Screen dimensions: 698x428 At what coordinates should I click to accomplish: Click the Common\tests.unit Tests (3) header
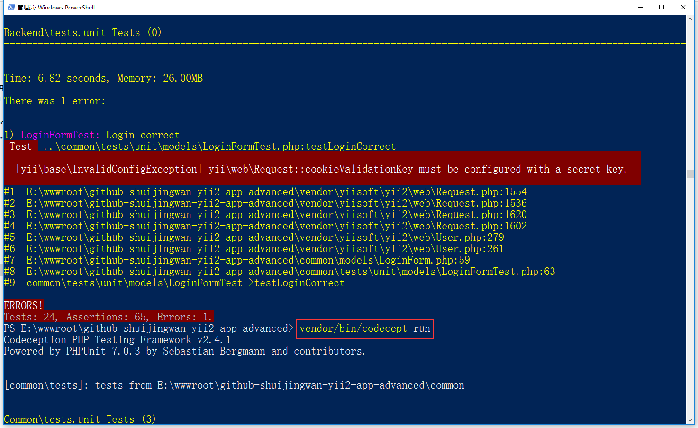click(80, 419)
